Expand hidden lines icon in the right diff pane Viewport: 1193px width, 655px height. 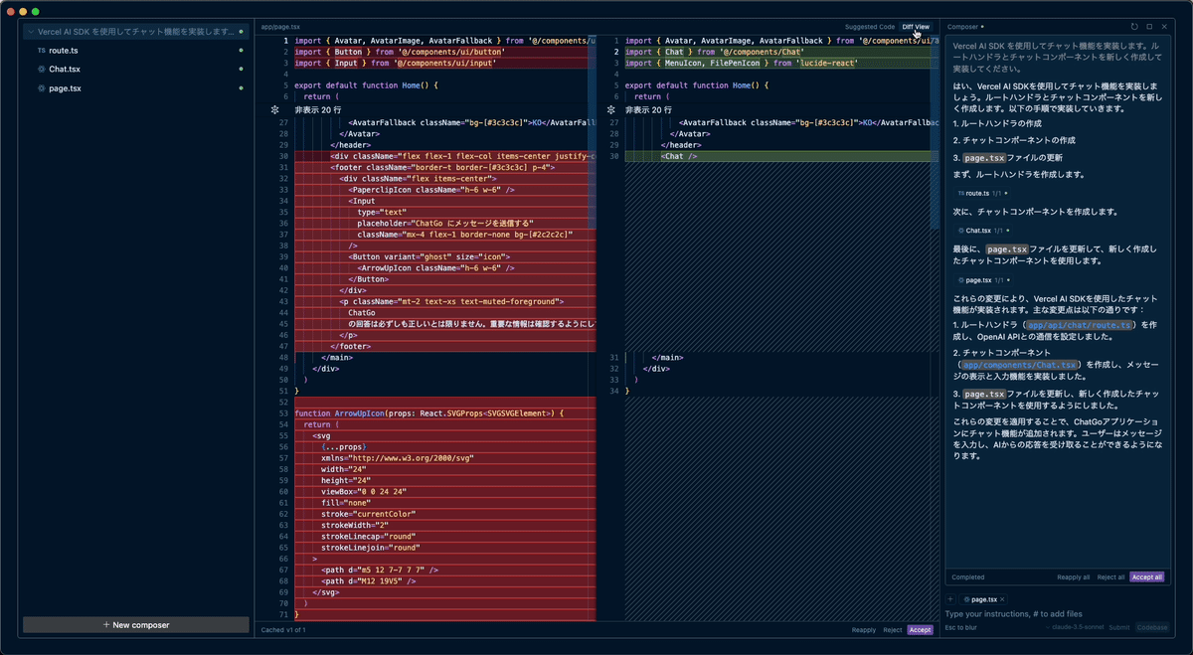(x=611, y=109)
